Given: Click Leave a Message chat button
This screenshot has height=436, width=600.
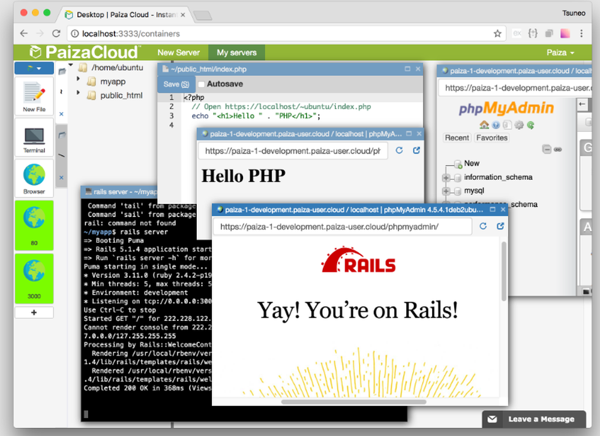Looking at the screenshot, I should (x=534, y=419).
